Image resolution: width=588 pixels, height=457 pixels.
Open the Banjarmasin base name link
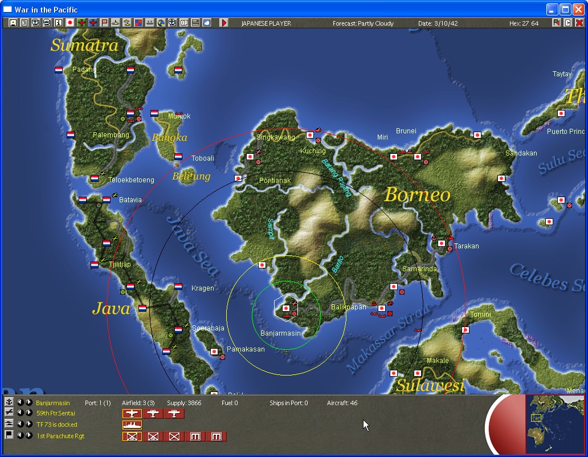[53, 403]
